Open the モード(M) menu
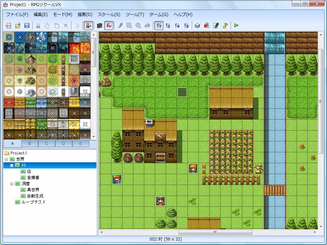The height and width of the screenshot is (245, 327). pos(63,15)
